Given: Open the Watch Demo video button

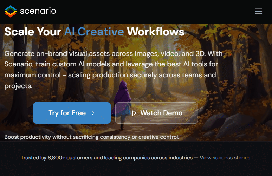Looking at the screenshot, I should 157,113.
